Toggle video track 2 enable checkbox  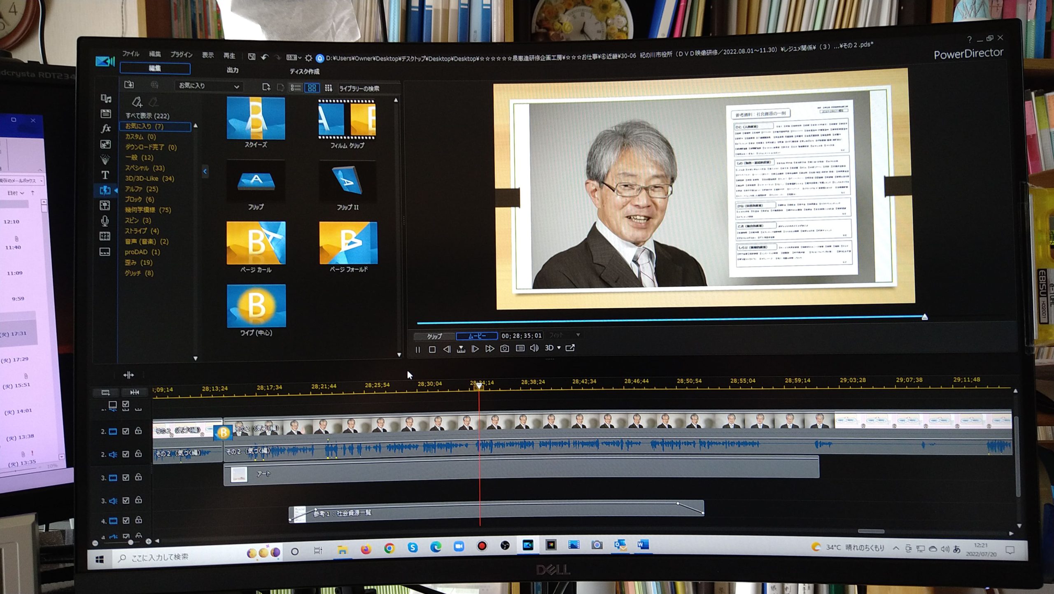(126, 431)
